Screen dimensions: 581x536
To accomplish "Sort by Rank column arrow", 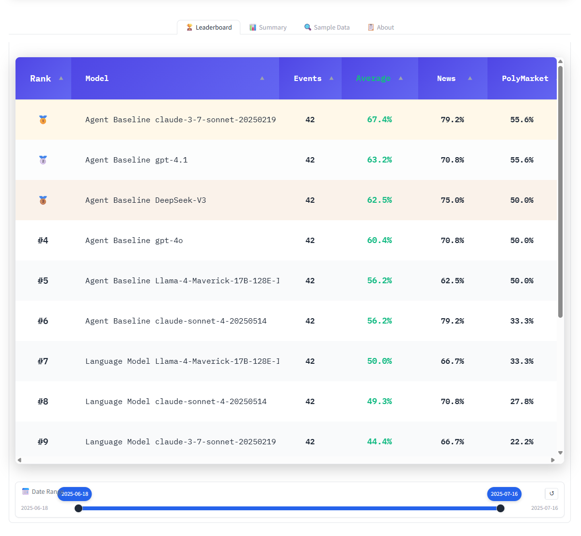I will pyautogui.click(x=61, y=78).
